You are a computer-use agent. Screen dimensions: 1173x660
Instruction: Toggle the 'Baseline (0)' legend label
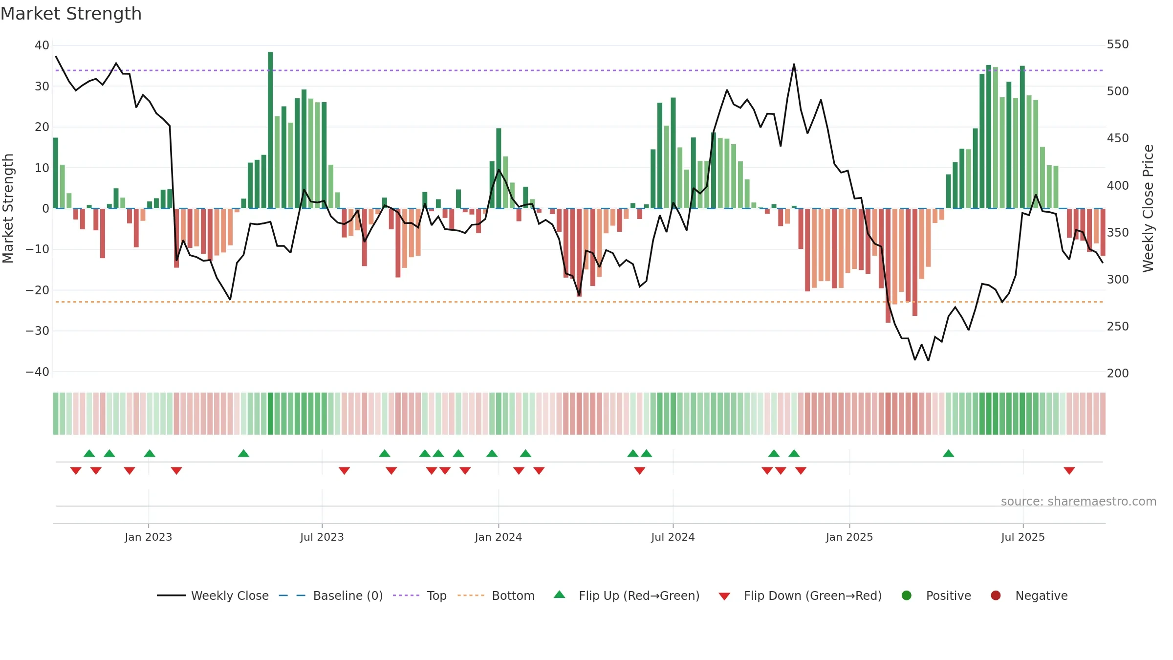point(348,596)
